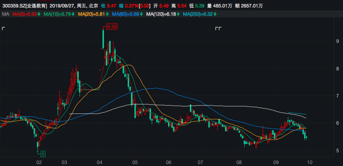The height and width of the screenshot is (166, 343).
Task: Click the double corner marker above the July area
Action: (218, 28)
